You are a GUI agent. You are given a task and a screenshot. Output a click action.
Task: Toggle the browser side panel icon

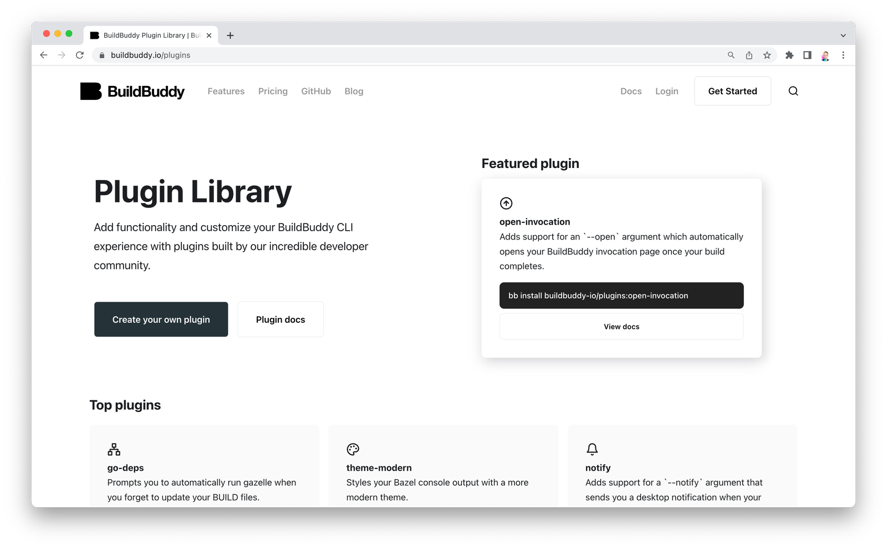click(x=807, y=55)
